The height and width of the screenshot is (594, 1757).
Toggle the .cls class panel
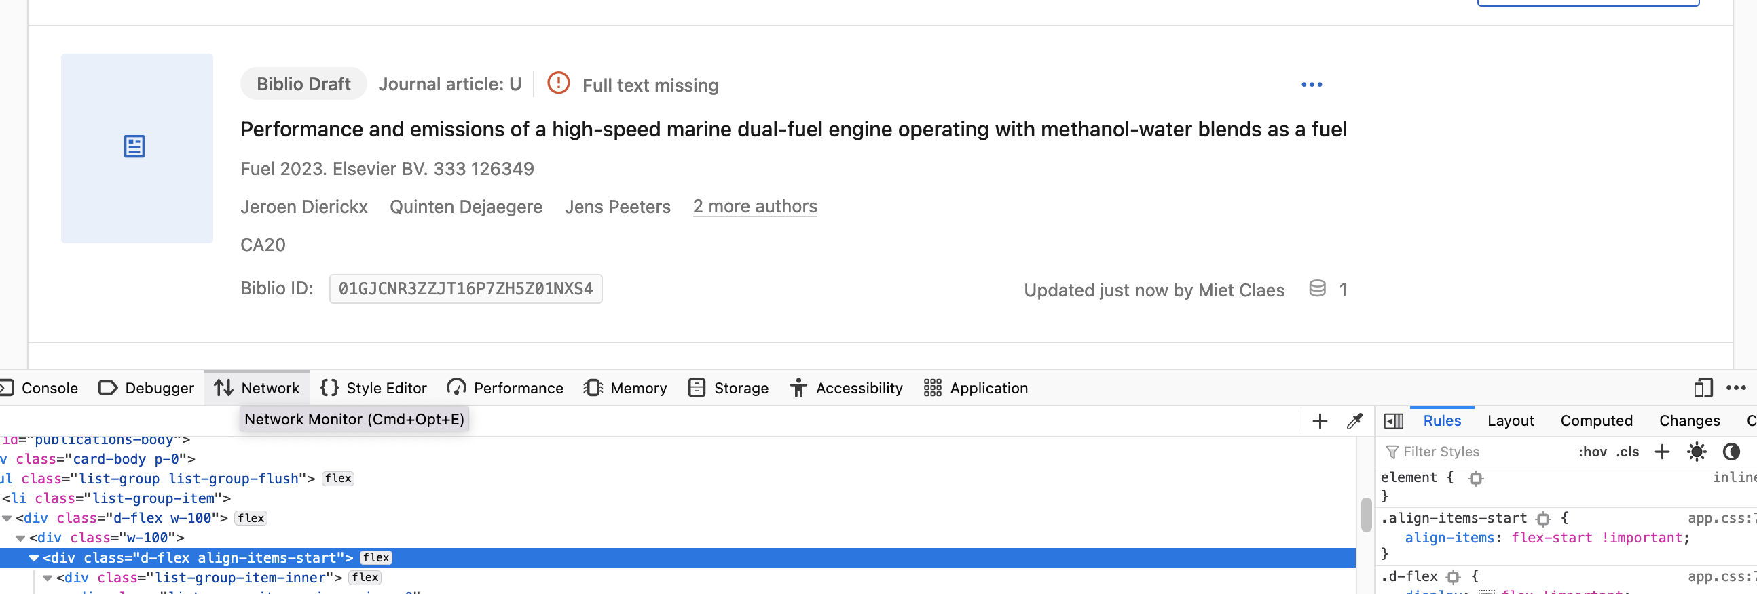coord(1629,452)
